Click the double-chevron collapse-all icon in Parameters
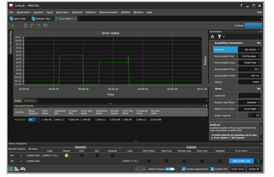 coord(212,37)
